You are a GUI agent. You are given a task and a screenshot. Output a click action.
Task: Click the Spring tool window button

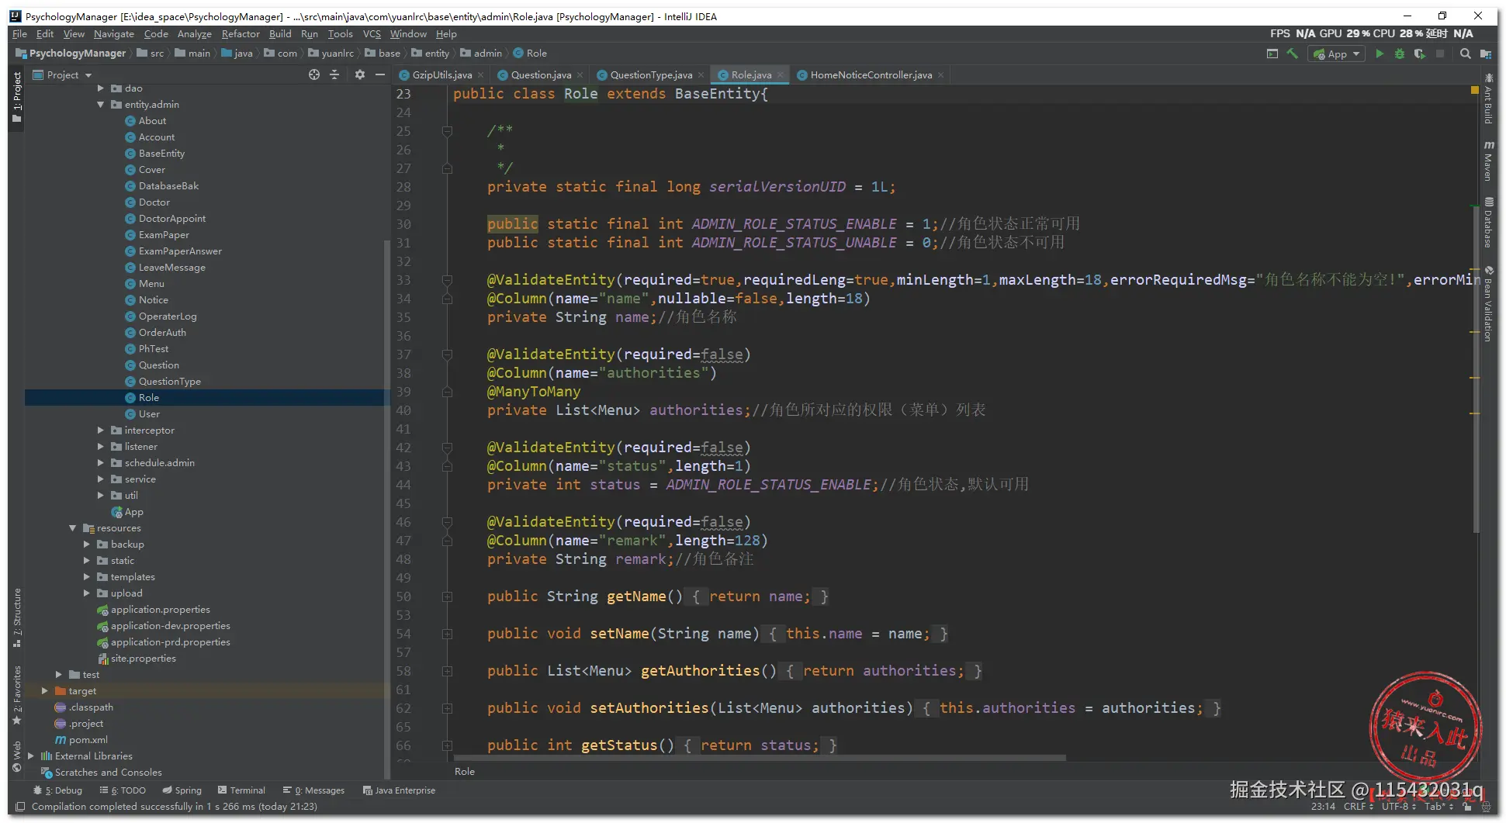pos(182,790)
